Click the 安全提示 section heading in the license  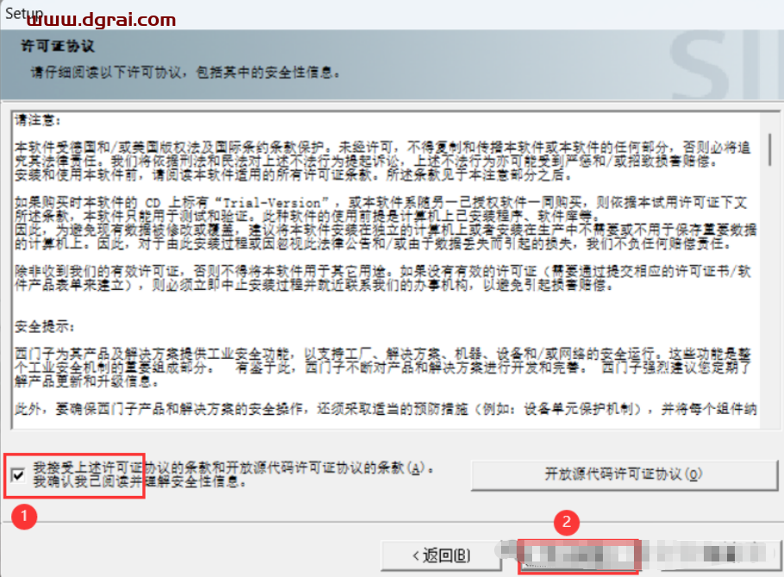[x=45, y=327]
